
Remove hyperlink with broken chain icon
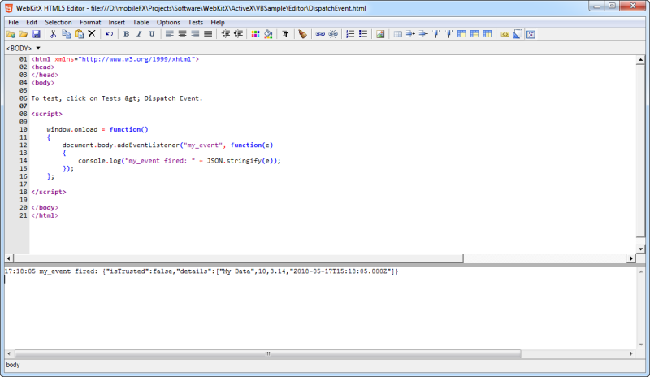(x=333, y=34)
